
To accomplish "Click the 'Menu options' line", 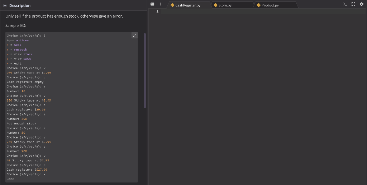I will pos(18,40).
